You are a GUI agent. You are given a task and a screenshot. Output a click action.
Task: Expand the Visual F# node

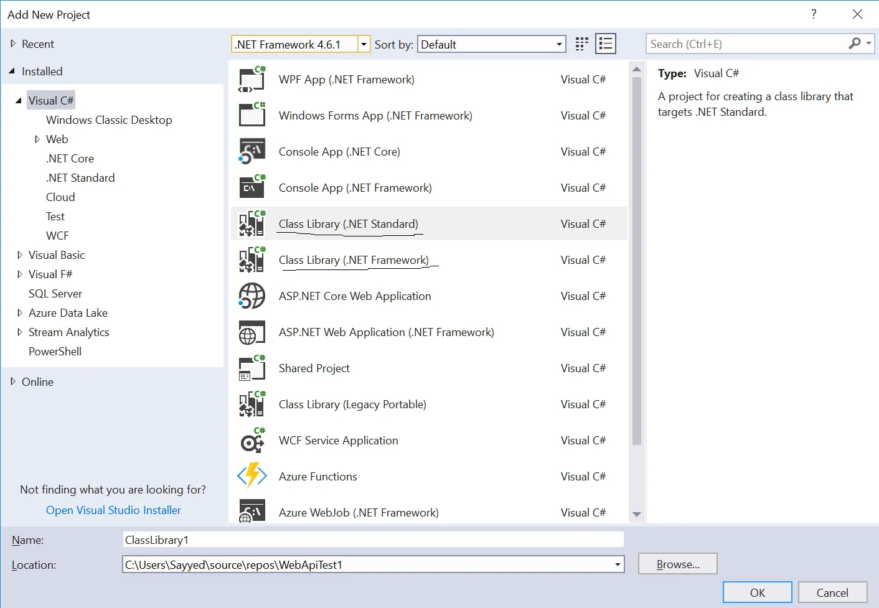20,274
